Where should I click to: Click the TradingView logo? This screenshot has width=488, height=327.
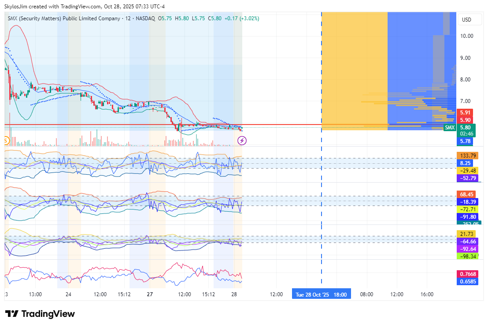pyautogui.click(x=40, y=314)
